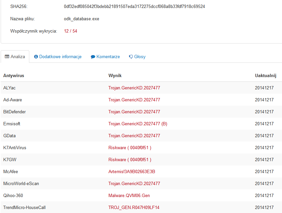Screen dimensions: 282x213
Task: Click the file name odk_database.exe
Action: 82,19
